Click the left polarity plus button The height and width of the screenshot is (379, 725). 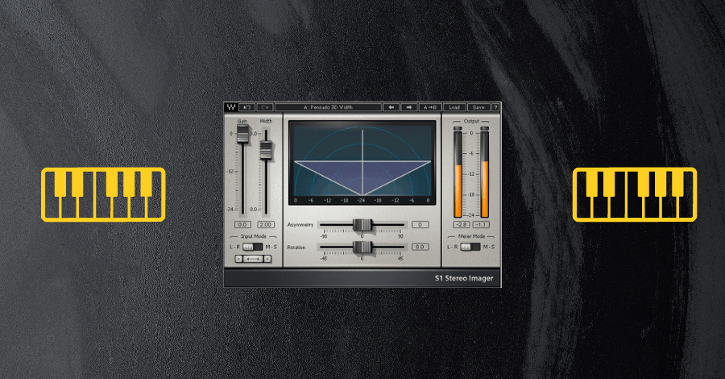(x=238, y=259)
